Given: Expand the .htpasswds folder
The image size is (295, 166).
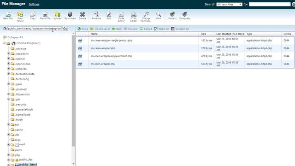Looking at the screenshot, I should click(x=9, y=94).
